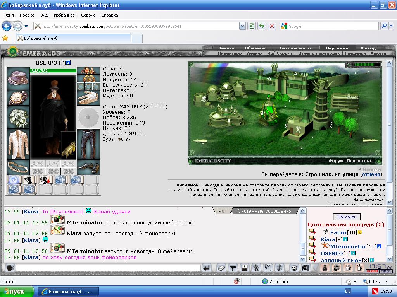Image resolution: width=397 pixels, height=297 pixels.
Task: Click the money bag icon
Action: tap(325, 268)
